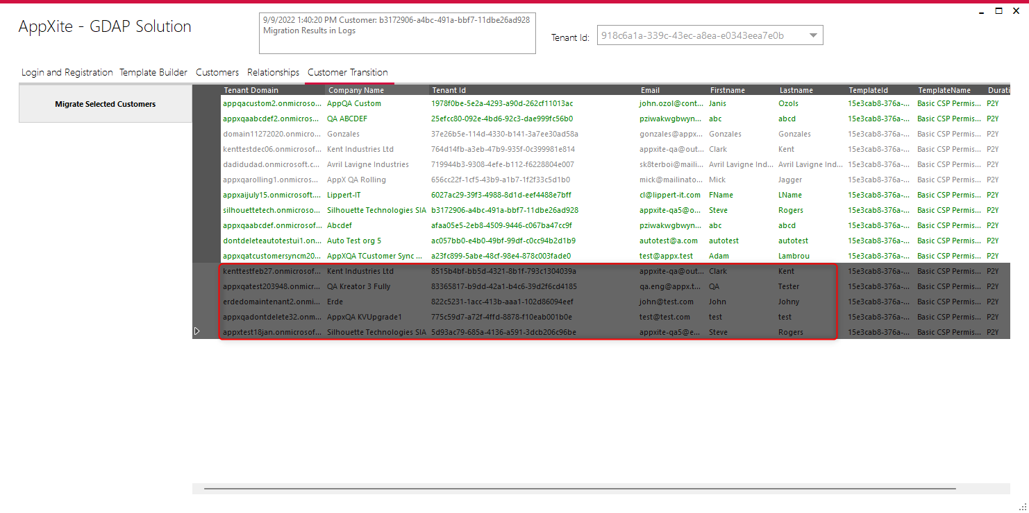Switch to the Login and Registration tab
The width and height of the screenshot is (1029, 513).
tap(67, 72)
